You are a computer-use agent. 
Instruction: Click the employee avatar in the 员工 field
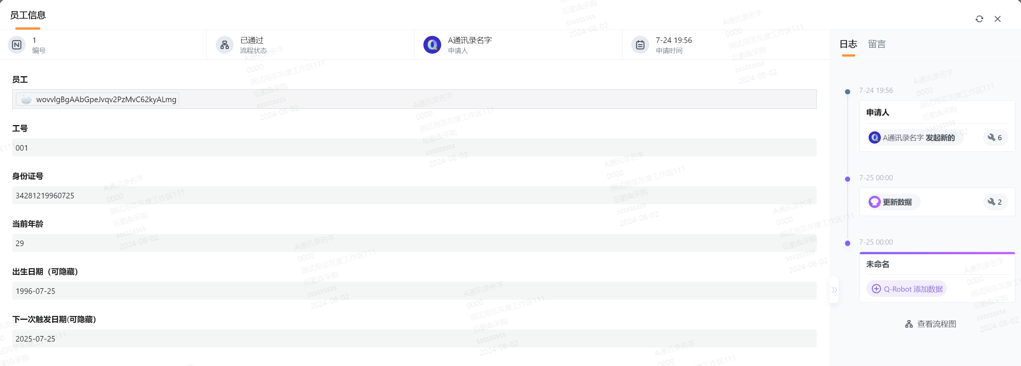coord(26,99)
